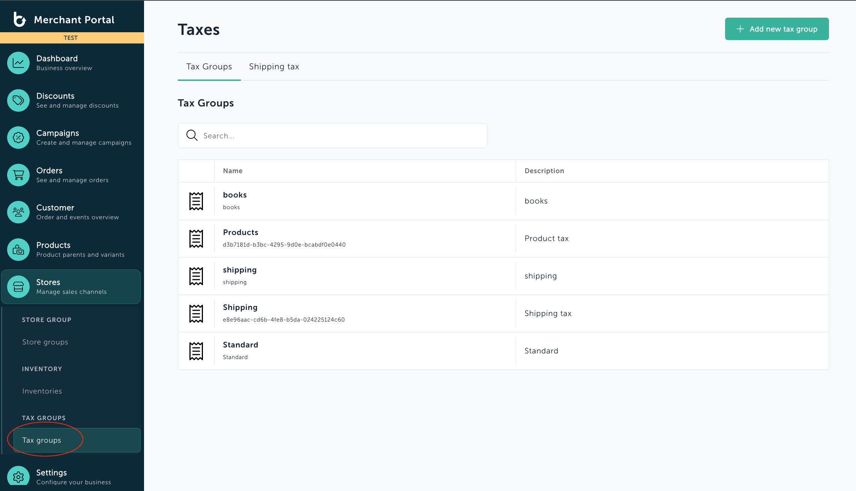
Task: Click plus icon on Add new tax group
Action: (x=740, y=29)
